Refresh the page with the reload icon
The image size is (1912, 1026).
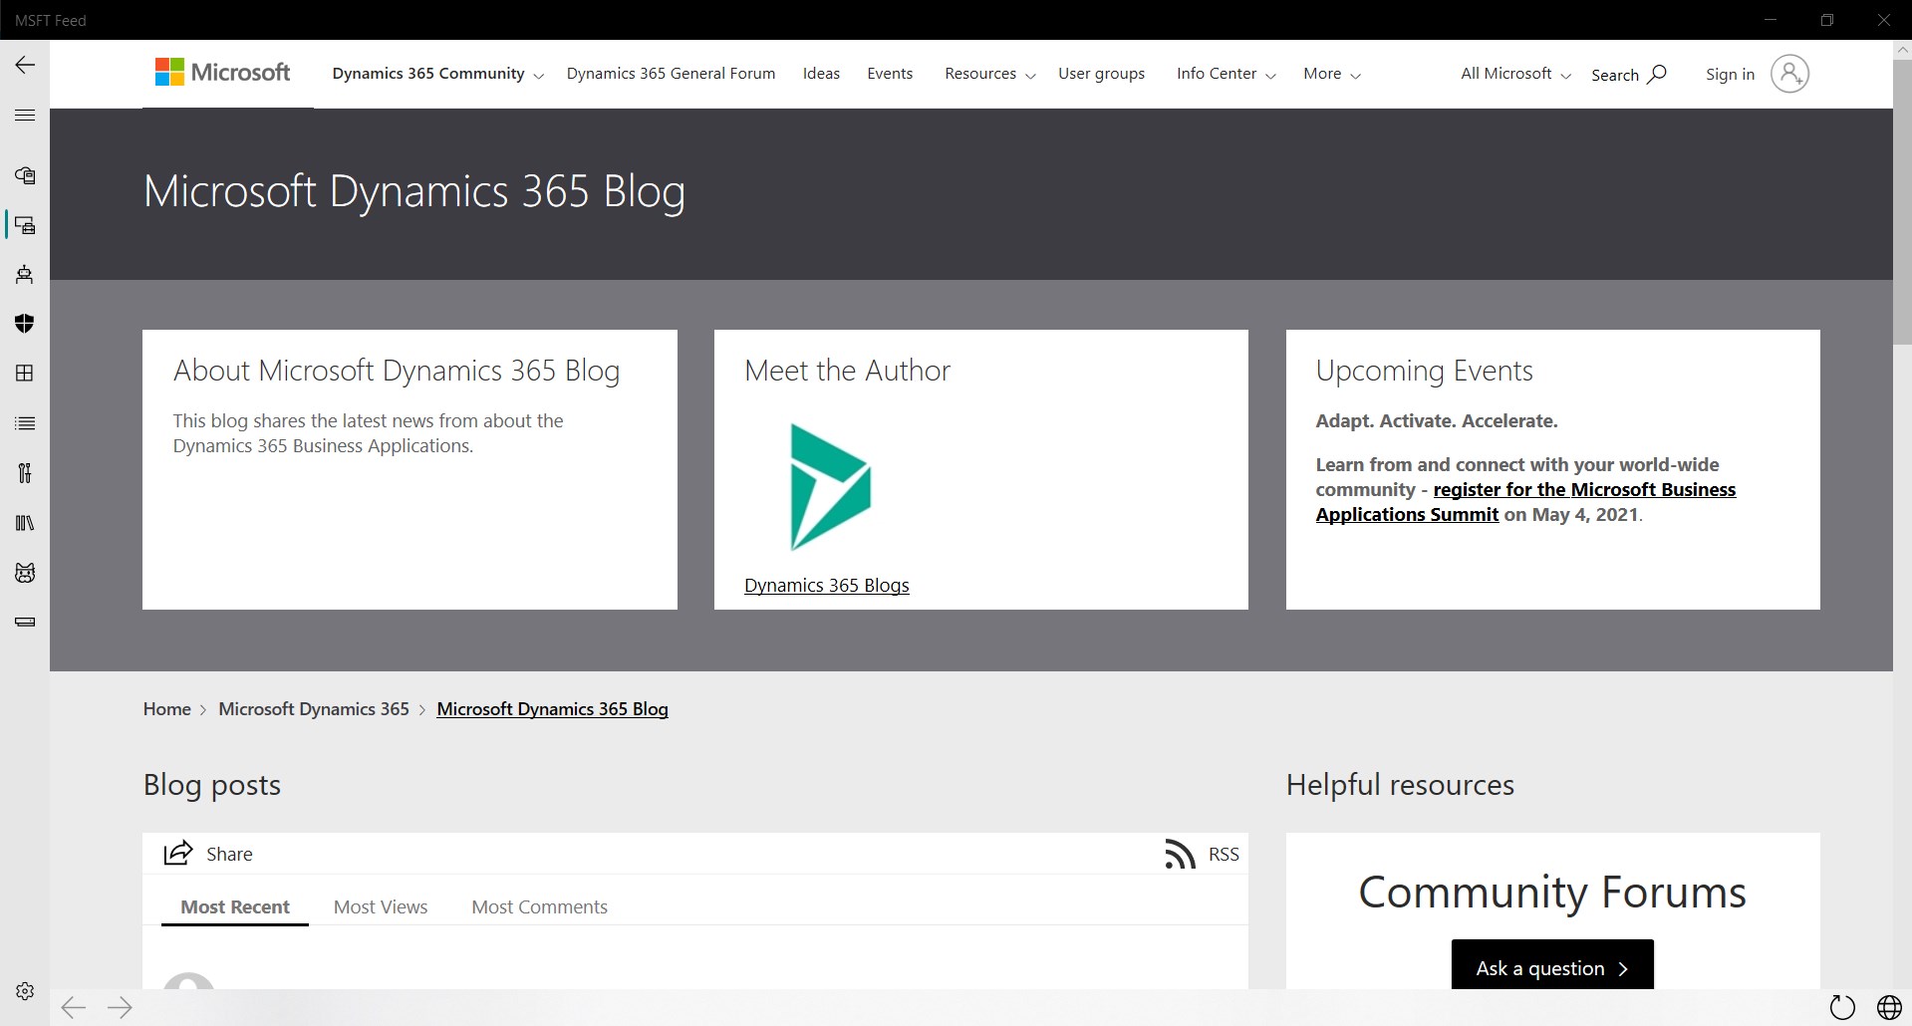click(1842, 1008)
